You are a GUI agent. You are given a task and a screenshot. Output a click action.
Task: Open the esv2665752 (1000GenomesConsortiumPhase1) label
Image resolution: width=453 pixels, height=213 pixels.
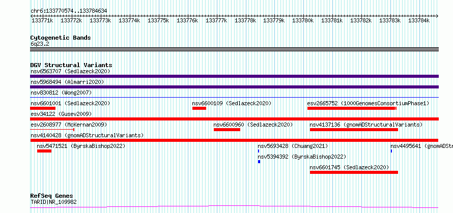(x=368, y=103)
